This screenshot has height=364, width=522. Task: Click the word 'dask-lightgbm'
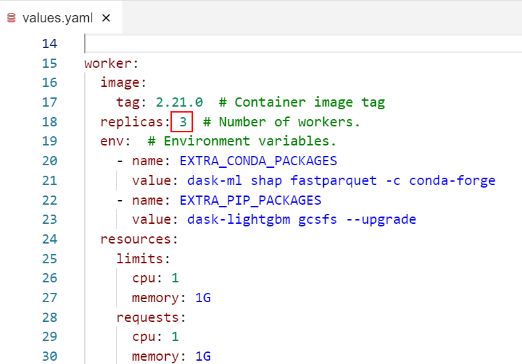point(239,220)
